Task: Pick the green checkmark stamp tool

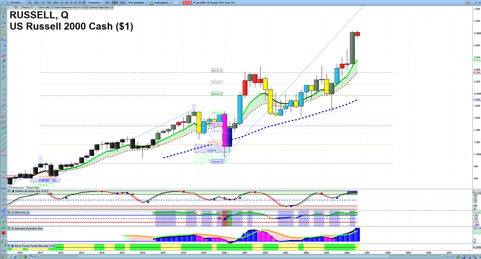Action: coord(3,222)
